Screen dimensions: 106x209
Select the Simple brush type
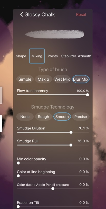pyautogui.click(x=25, y=79)
